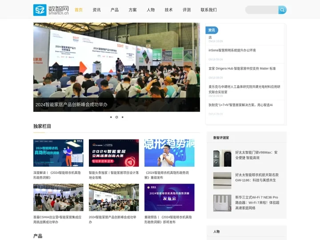Open the 资讯 menu item

point(96,10)
